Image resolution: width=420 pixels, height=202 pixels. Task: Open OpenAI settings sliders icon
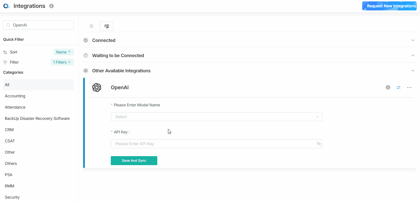pos(399,87)
